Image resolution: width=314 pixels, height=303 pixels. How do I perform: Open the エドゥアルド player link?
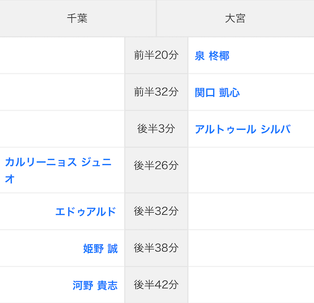(x=86, y=212)
